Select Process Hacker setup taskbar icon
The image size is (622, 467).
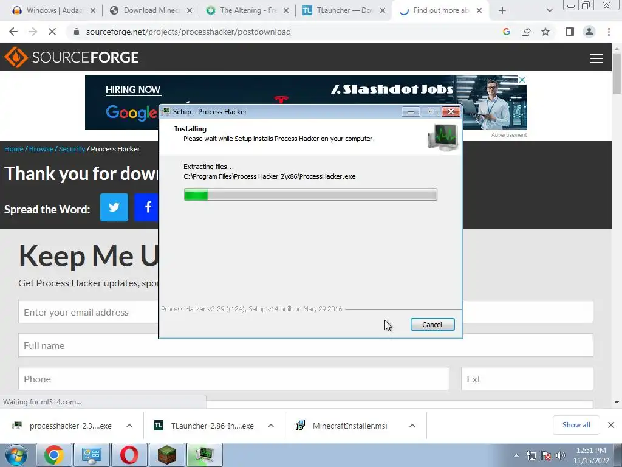point(205,455)
